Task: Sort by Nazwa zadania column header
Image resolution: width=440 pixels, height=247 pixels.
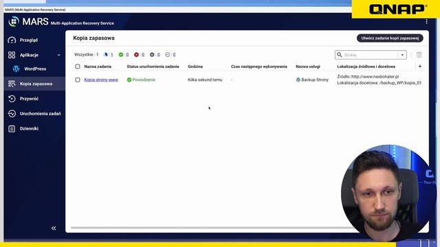Action: [x=98, y=67]
